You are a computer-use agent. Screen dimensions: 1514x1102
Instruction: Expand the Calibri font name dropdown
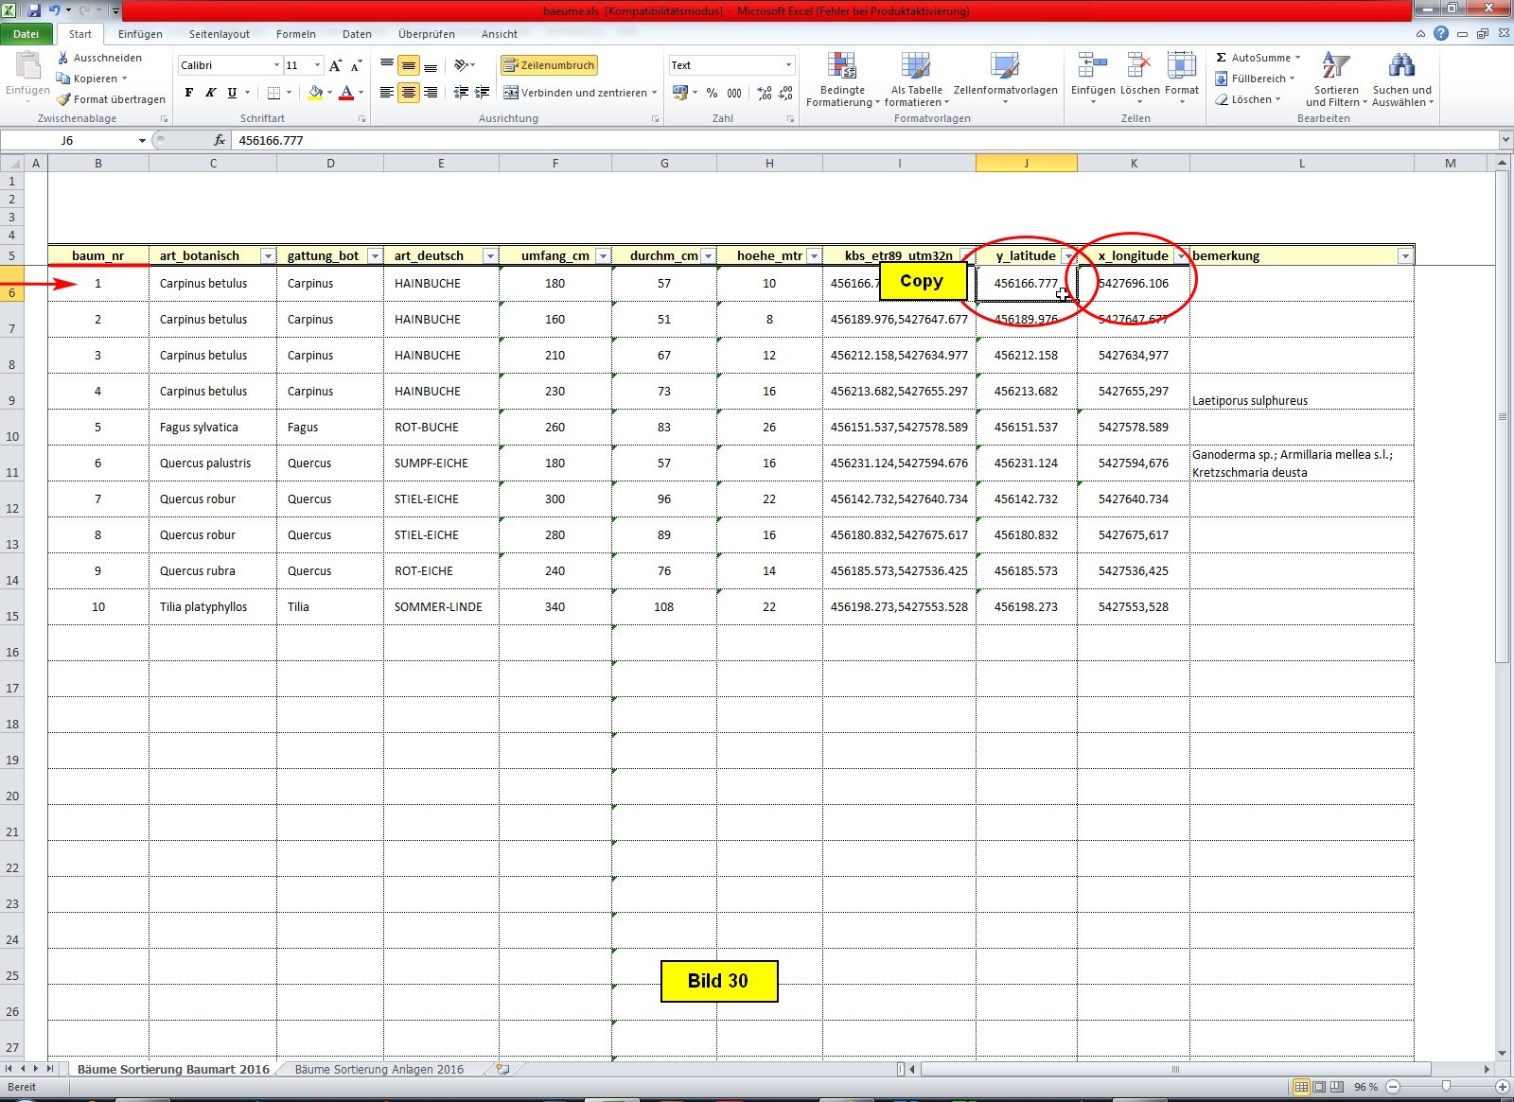(x=276, y=65)
